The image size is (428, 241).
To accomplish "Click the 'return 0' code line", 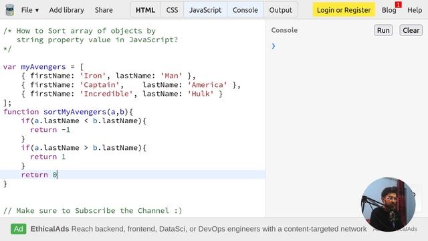I will point(39,175).
